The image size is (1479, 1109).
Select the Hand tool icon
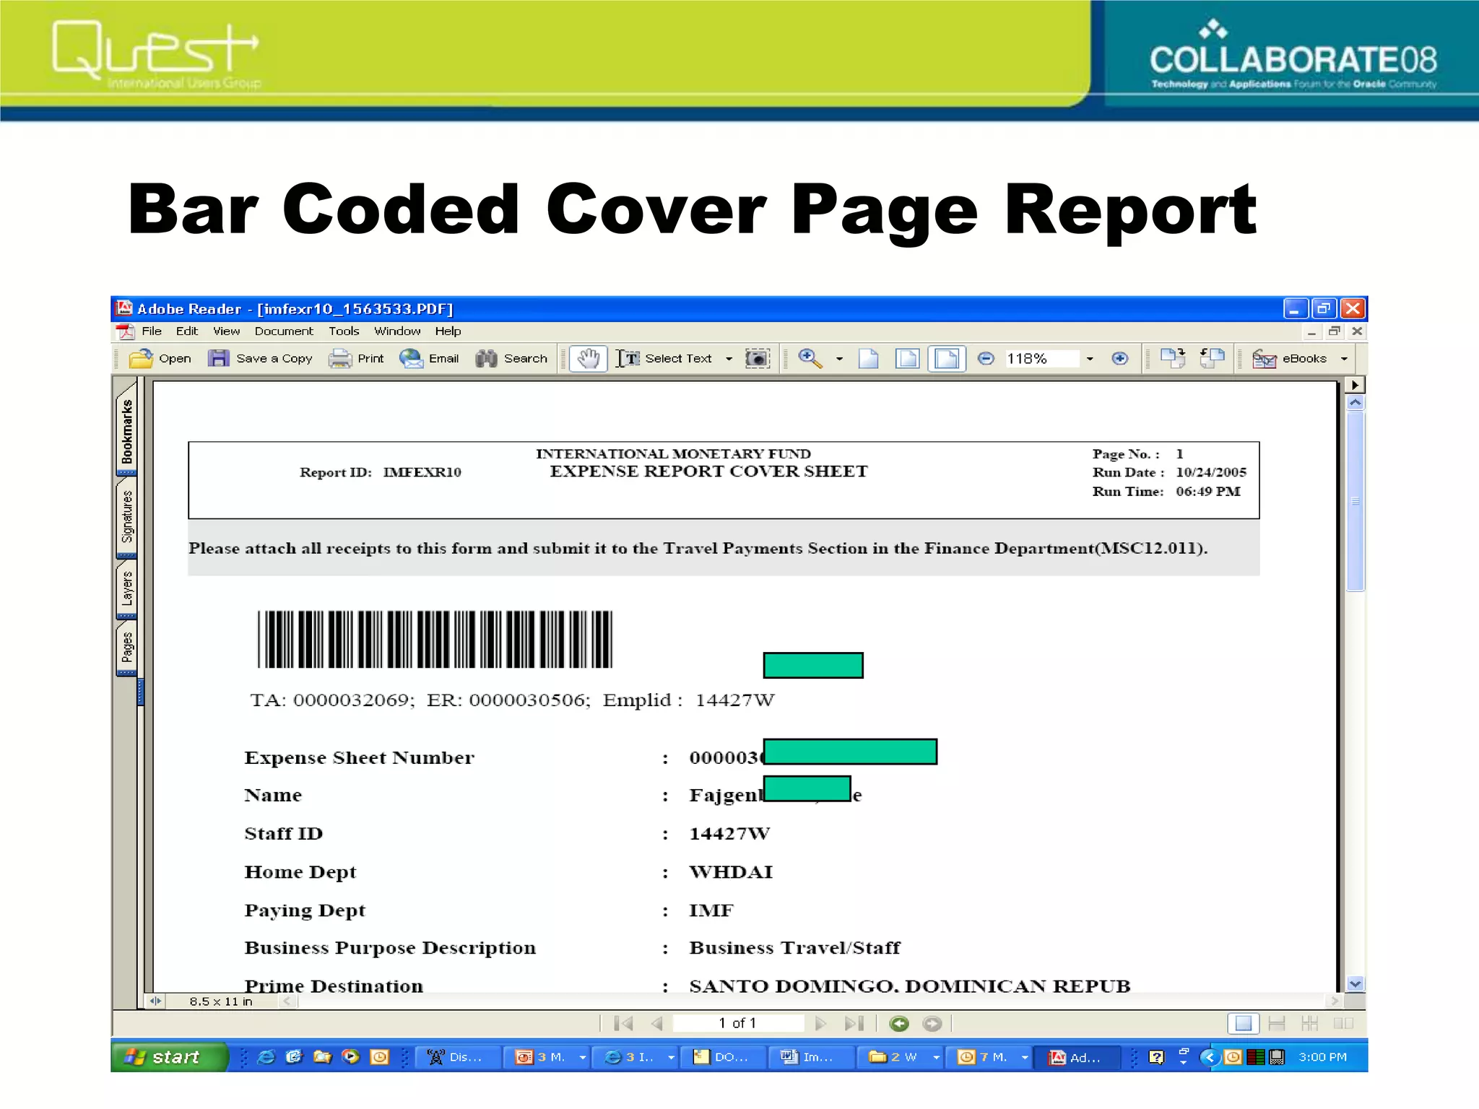[x=588, y=359]
